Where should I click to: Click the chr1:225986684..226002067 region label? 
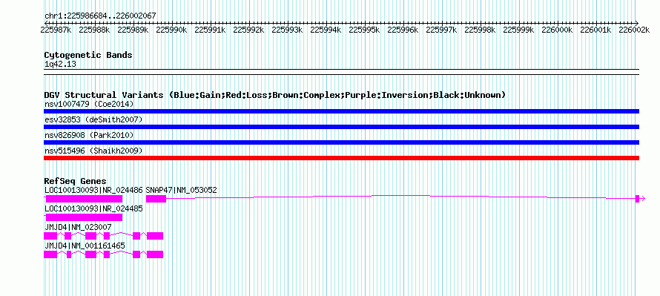coord(100,16)
